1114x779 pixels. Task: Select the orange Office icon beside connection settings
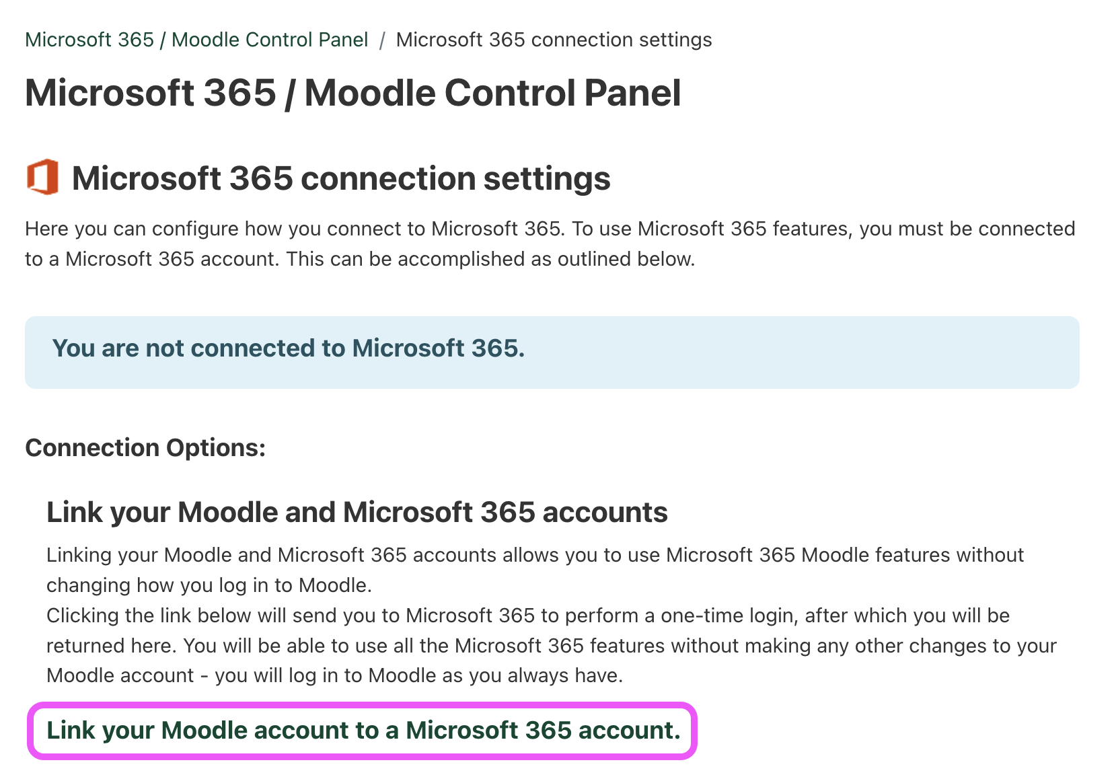(x=42, y=178)
